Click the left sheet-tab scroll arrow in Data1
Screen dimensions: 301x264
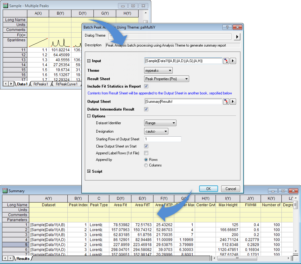tap(5, 84)
